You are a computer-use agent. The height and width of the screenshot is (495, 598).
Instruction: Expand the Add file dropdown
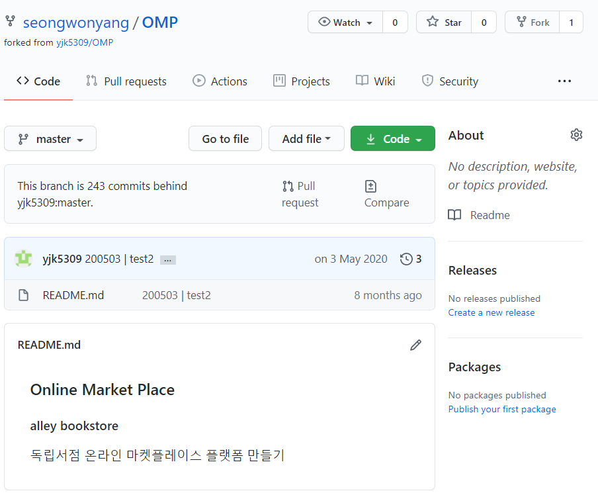tap(307, 138)
